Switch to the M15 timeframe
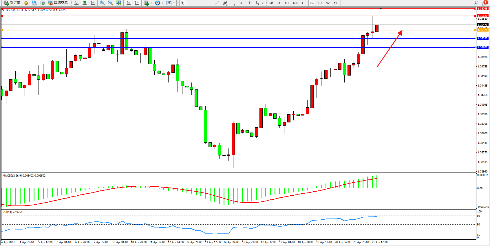The width and height of the screenshot is (490, 246). [287, 3]
